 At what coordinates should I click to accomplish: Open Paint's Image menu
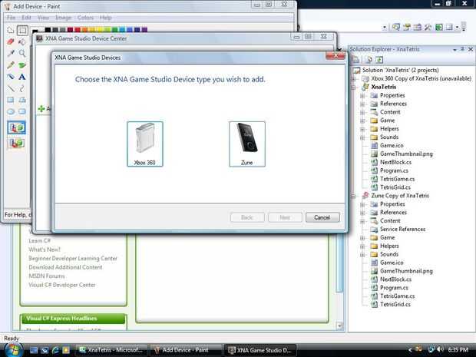[63, 18]
